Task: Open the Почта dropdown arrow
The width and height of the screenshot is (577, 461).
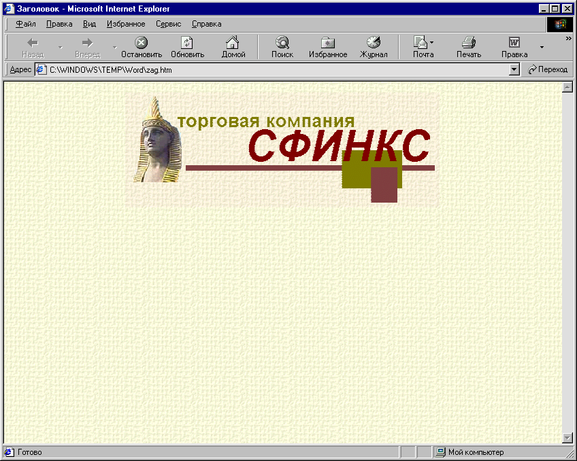Action: coord(431,43)
